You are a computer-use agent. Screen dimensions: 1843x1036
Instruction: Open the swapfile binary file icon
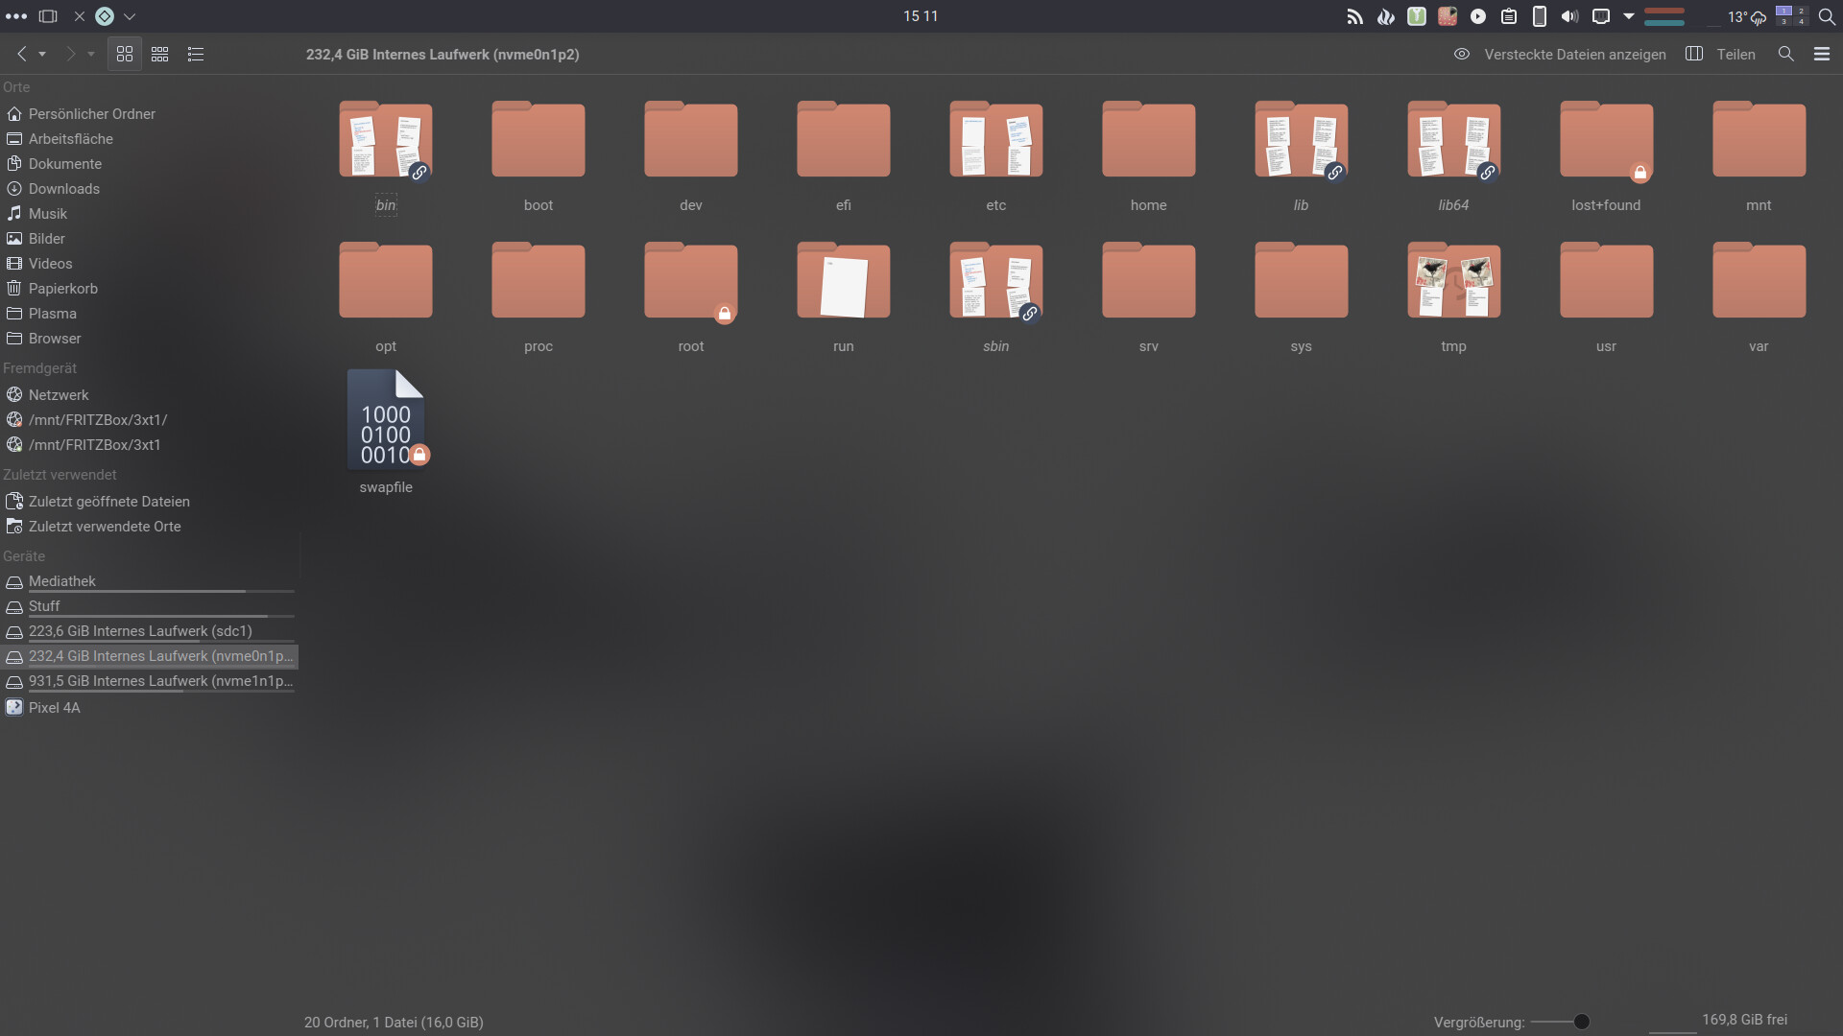click(386, 420)
